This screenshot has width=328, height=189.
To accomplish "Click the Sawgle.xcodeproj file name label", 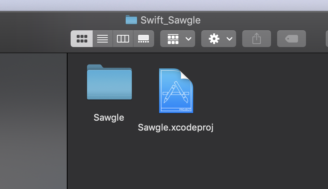I will coord(176,128).
